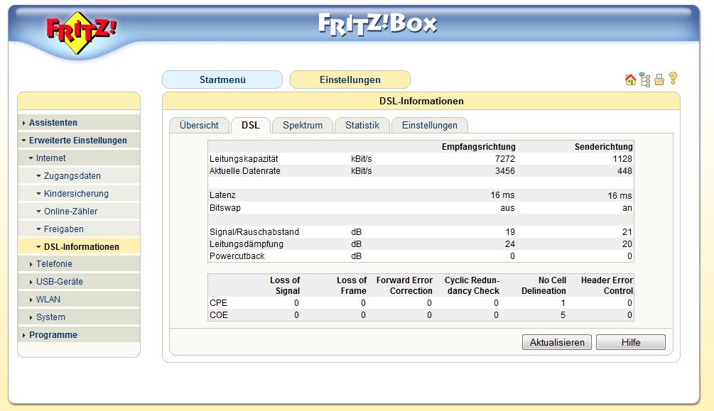The image size is (714, 411).
Task: Open System menu entry
Action: click(50, 317)
